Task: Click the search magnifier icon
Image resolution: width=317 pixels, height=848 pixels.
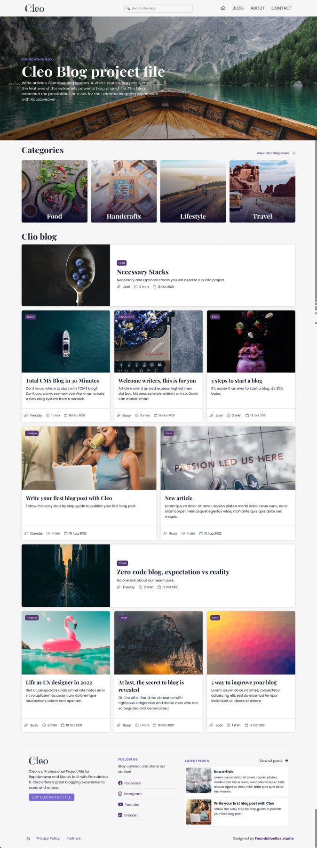Action: pyautogui.click(x=128, y=8)
